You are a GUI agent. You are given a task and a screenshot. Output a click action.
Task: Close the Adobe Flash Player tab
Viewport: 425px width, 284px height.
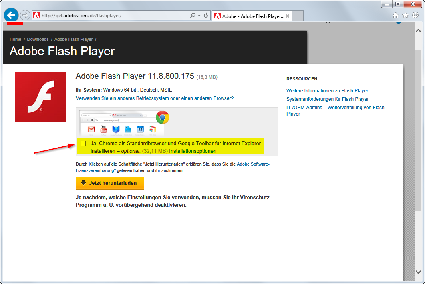point(288,16)
